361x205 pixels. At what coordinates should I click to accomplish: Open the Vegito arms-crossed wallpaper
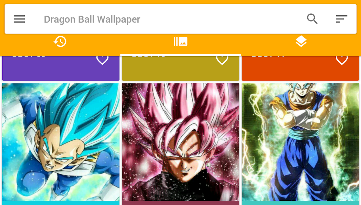[300, 142]
